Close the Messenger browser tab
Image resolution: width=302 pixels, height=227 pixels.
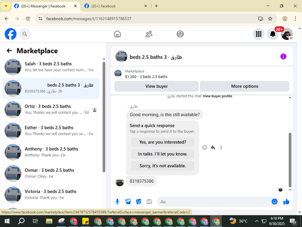[75, 6]
